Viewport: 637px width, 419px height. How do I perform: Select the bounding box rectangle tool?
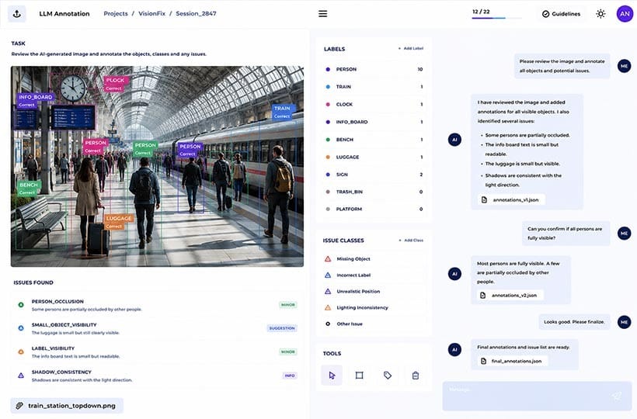coord(359,376)
